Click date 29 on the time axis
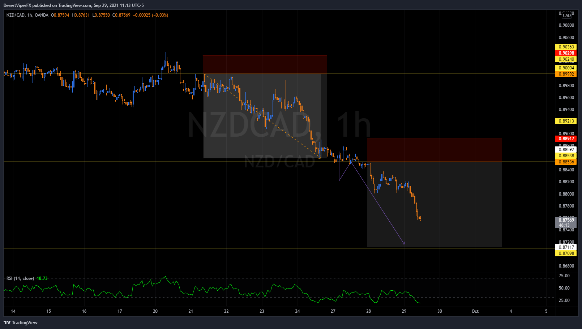Image resolution: width=582 pixels, height=329 pixels. [404, 311]
